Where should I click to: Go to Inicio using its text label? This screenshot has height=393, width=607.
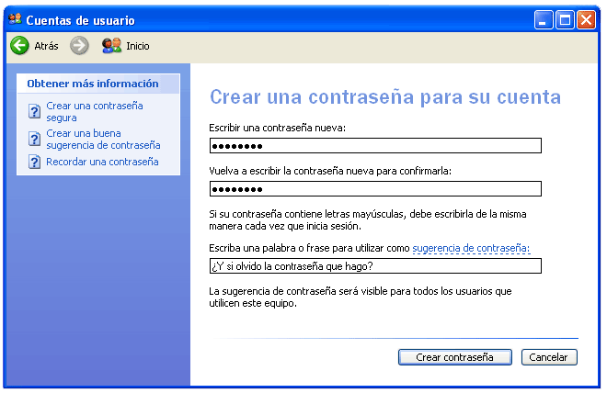click(138, 46)
